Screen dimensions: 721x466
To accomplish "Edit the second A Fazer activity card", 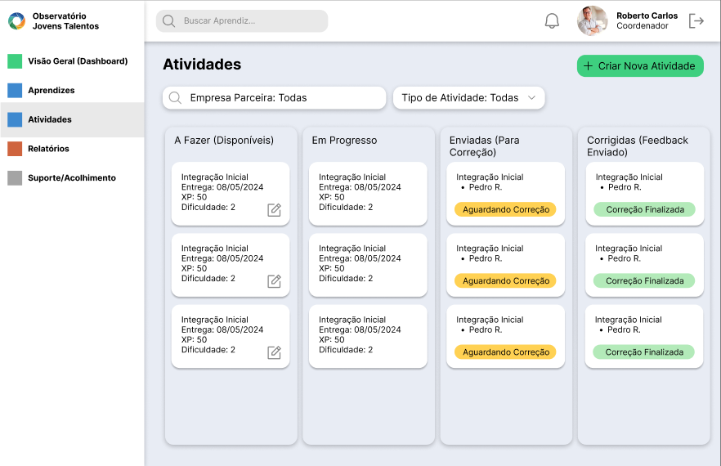I will tap(274, 281).
